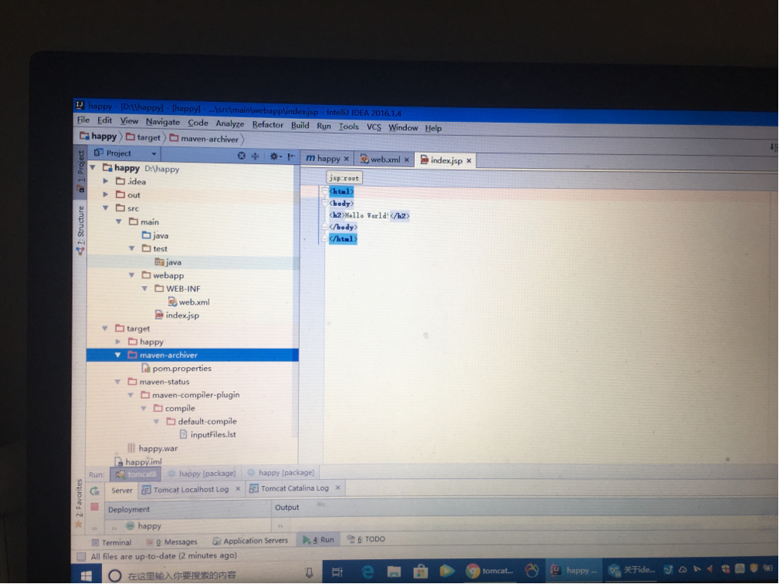Open Windows Start menu
The width and height of the screenshot is (779, 584).
click(86, 575)
